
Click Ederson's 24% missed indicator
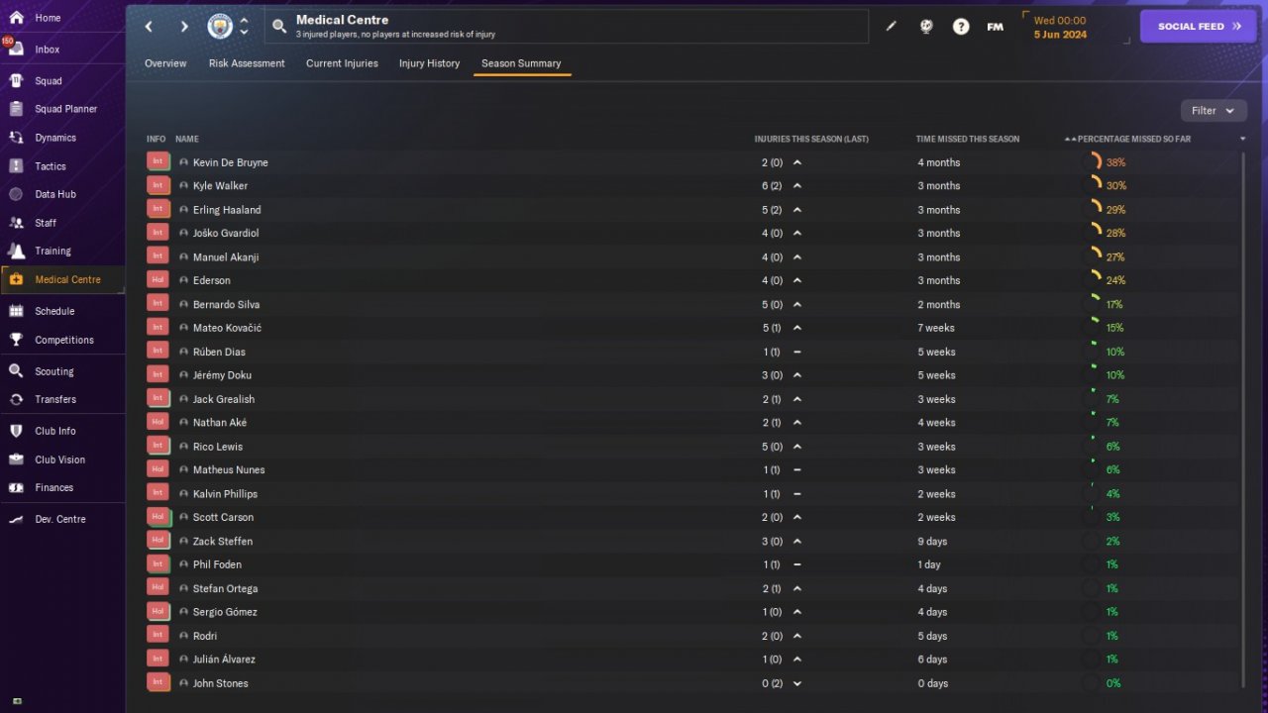pyautogui.click(x=1106, y=280)
